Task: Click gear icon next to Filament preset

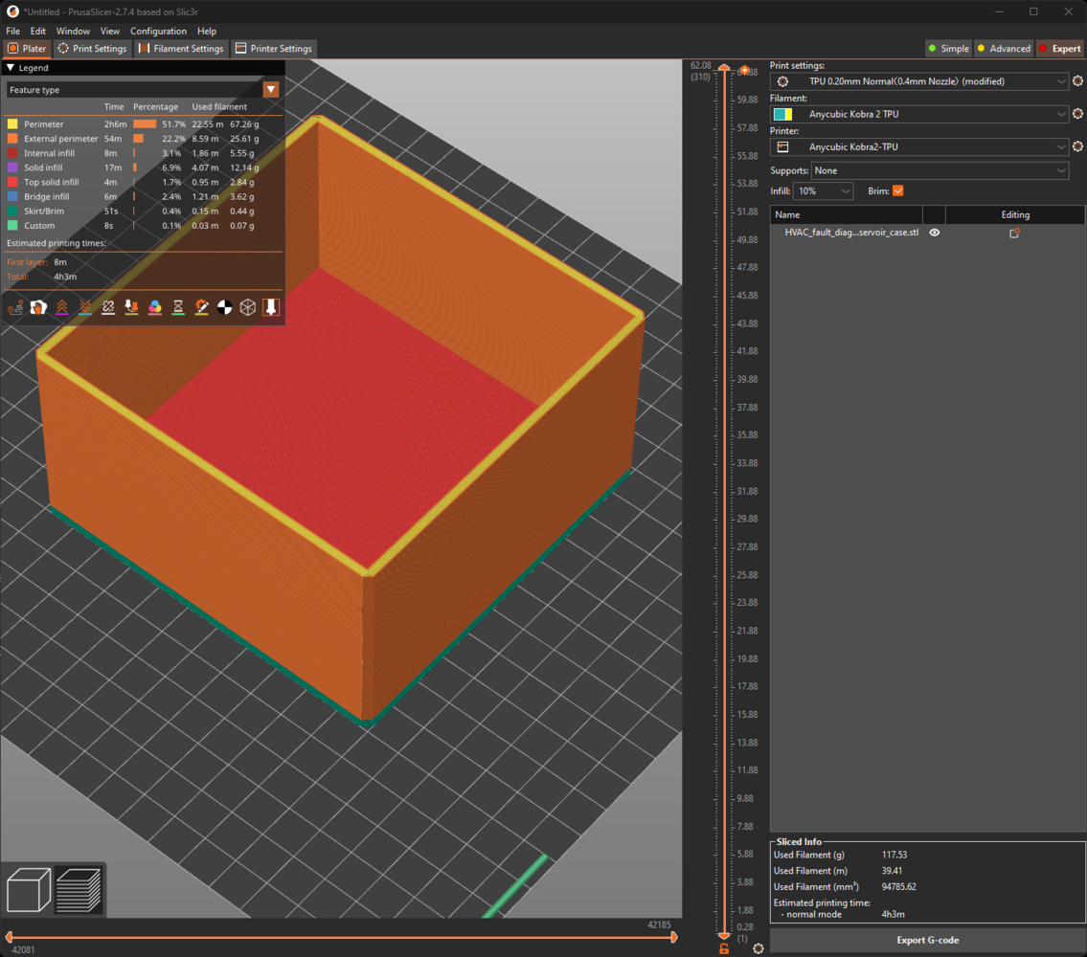Action: click(x=1077, y=114)
